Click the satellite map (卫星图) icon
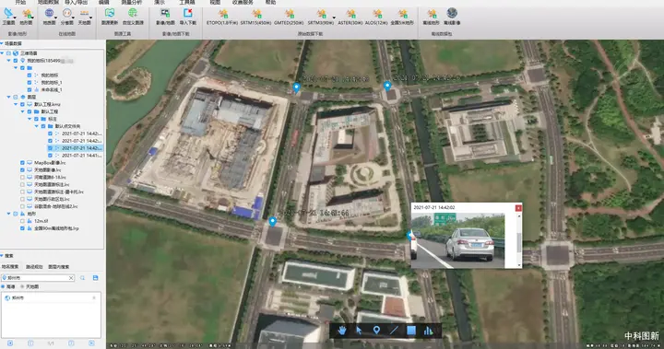 (8, 14)
